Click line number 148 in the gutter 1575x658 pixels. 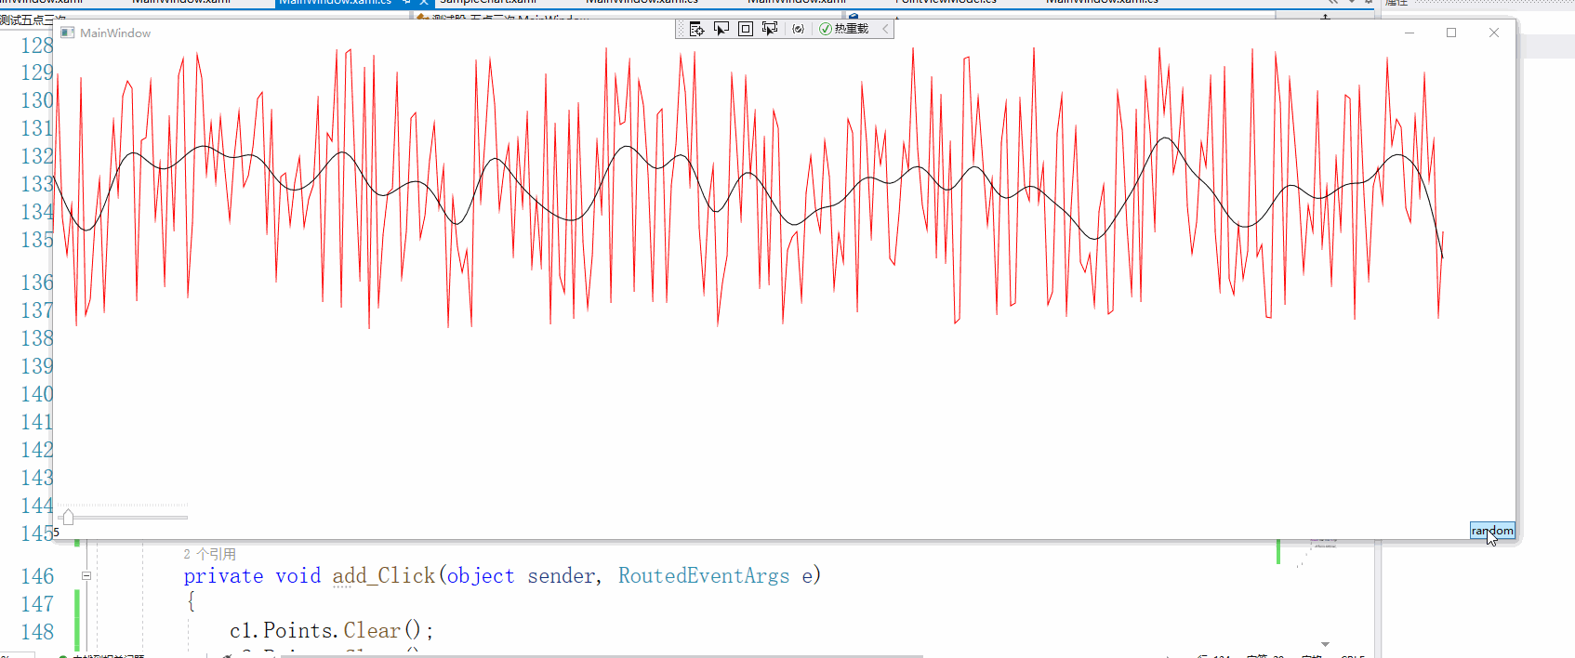(x=37, y=632)
